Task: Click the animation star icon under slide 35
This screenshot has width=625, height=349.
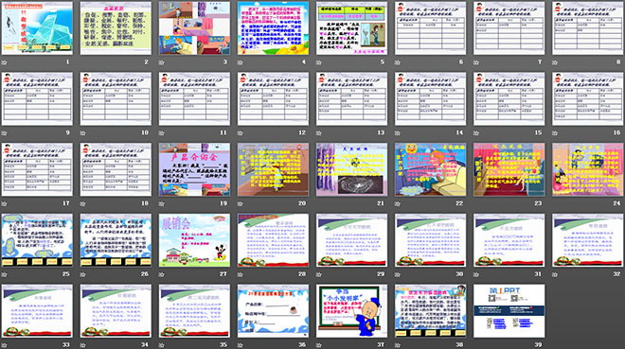Action: (162, 345)
